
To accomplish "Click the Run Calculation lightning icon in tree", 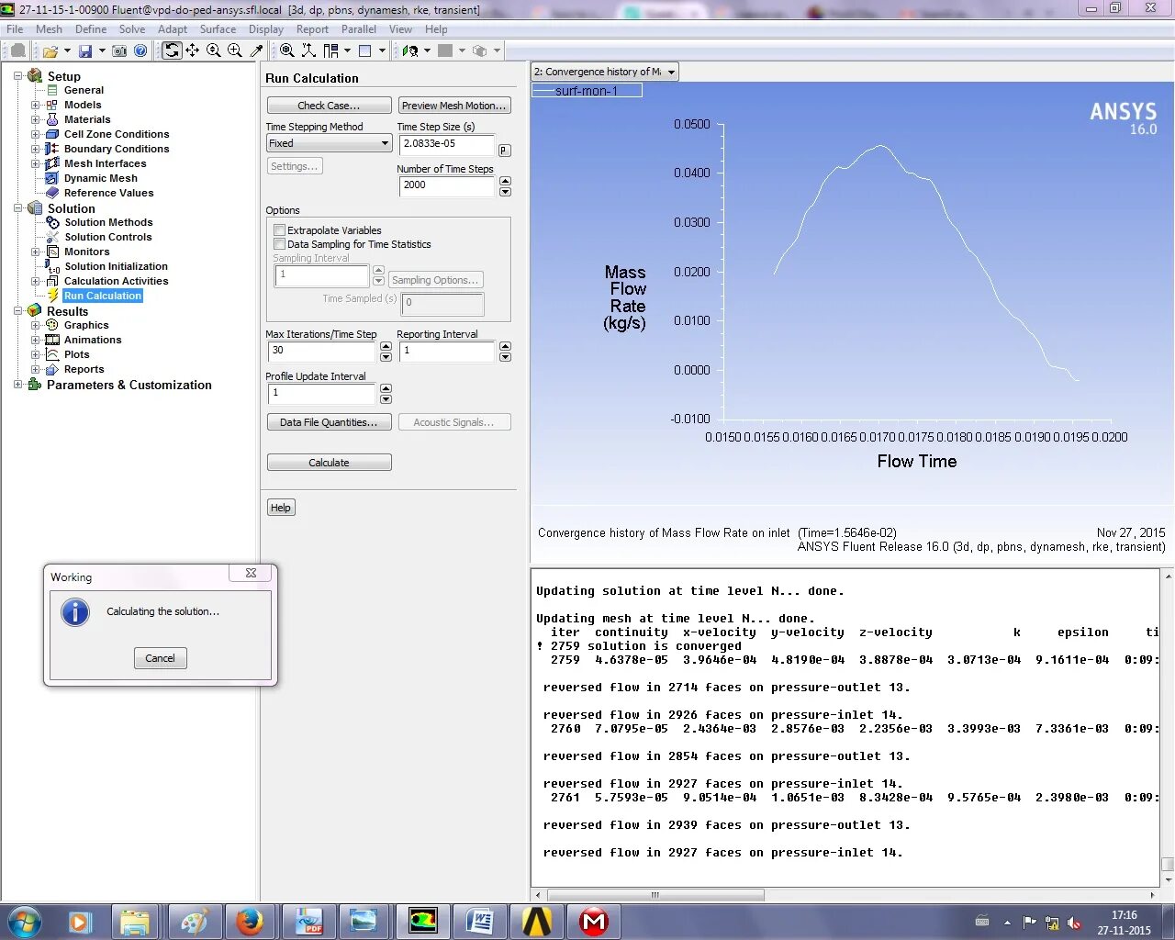I will (53, 296).
